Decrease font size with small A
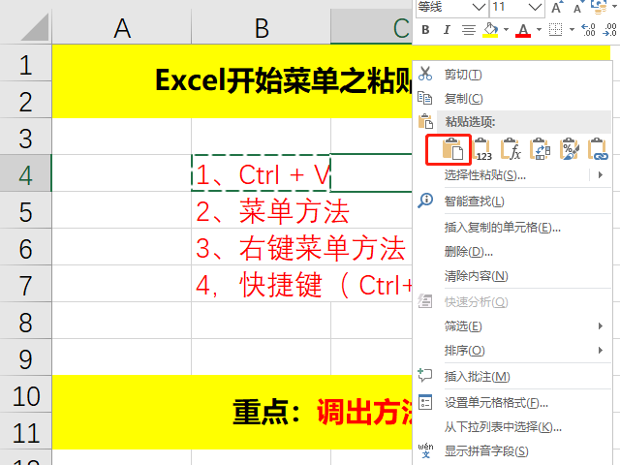Viewport: 620px width, 465px height. click(x=577, y=8)
